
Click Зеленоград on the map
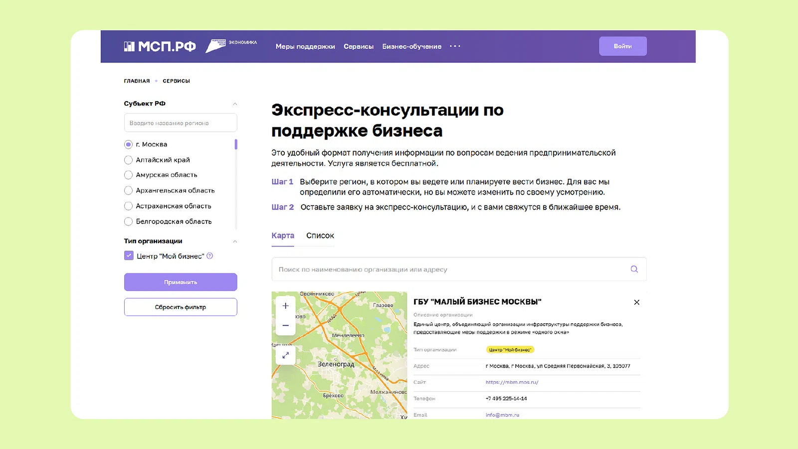[336, 364]
